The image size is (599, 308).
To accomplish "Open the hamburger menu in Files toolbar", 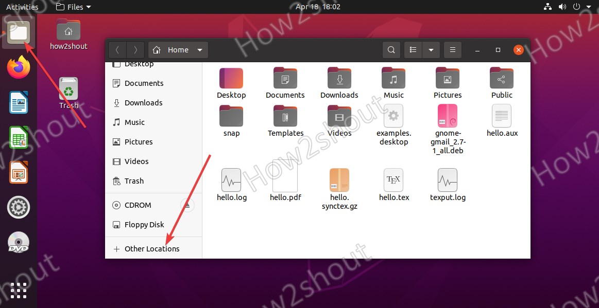I will pos(452,50).
